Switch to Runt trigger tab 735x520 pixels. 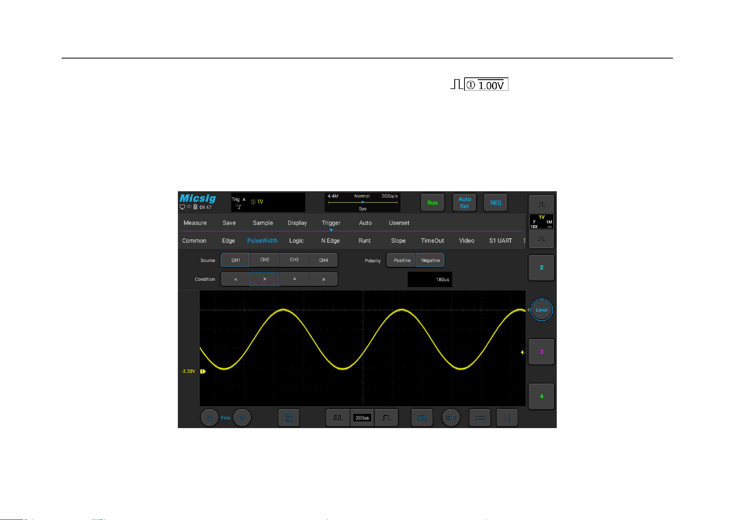tap(364, 241)
